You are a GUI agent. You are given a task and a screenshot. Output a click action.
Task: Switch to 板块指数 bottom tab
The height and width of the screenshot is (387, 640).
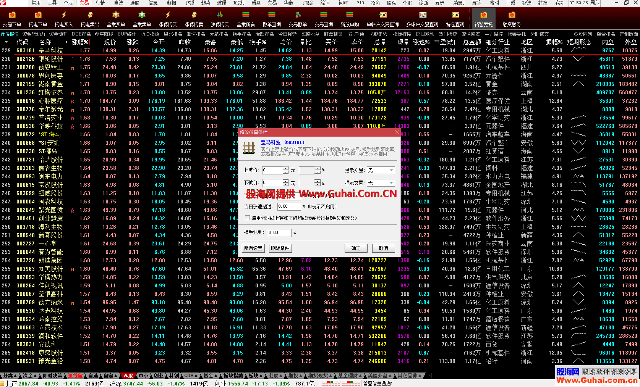tap(233, 376)
